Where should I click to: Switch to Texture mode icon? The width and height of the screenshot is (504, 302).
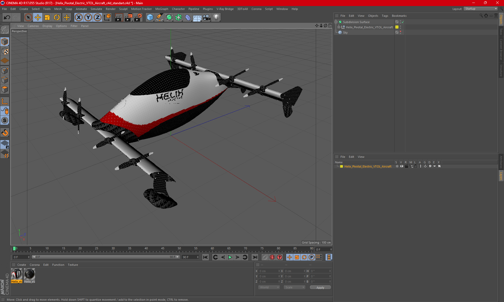[x=5, y=51]
